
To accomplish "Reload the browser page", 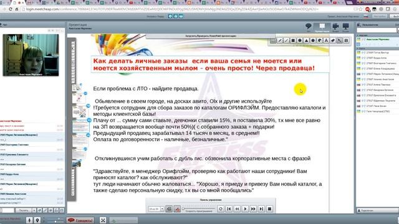I will pos(11,9).
